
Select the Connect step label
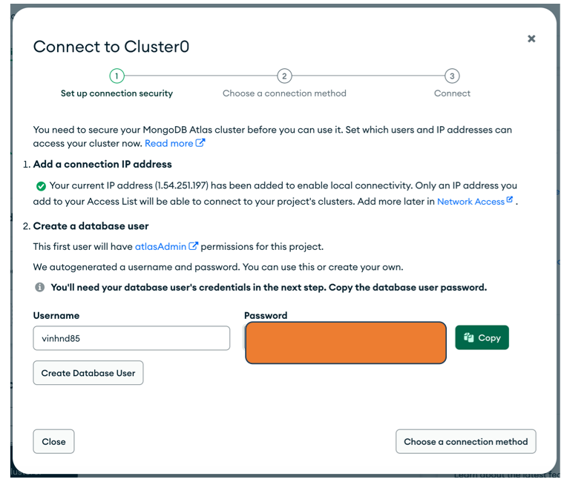pos(452,93)
